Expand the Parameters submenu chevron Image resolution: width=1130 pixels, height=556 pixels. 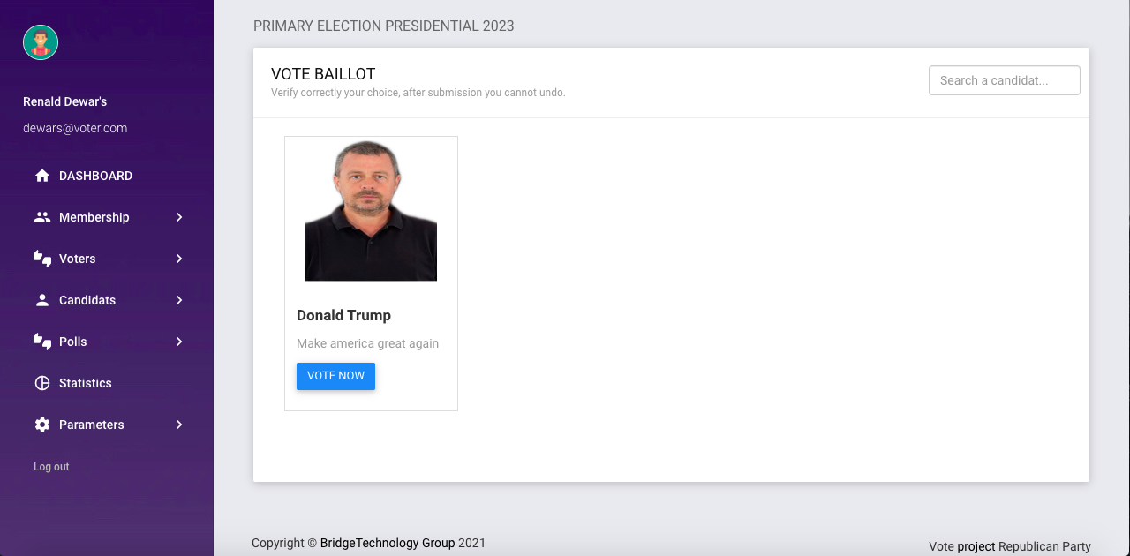[x=179, y=425]
